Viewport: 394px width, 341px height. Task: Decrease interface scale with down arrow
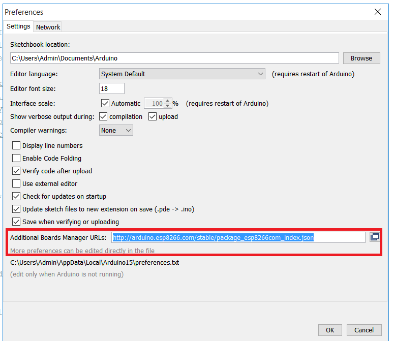click(x=168, y=106)
